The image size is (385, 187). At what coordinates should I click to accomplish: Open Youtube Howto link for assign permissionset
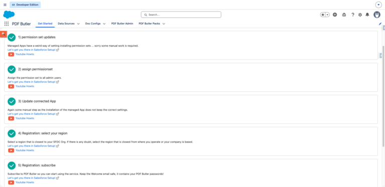tap(25, 86)
